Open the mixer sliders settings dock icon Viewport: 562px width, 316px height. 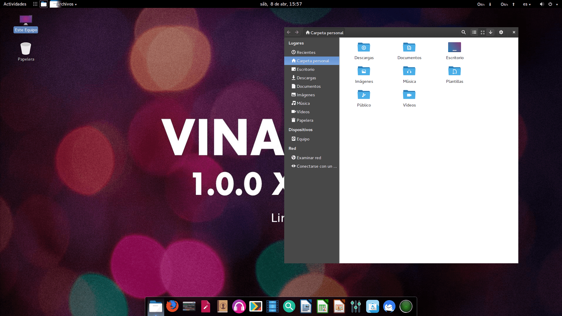point(356,307)
